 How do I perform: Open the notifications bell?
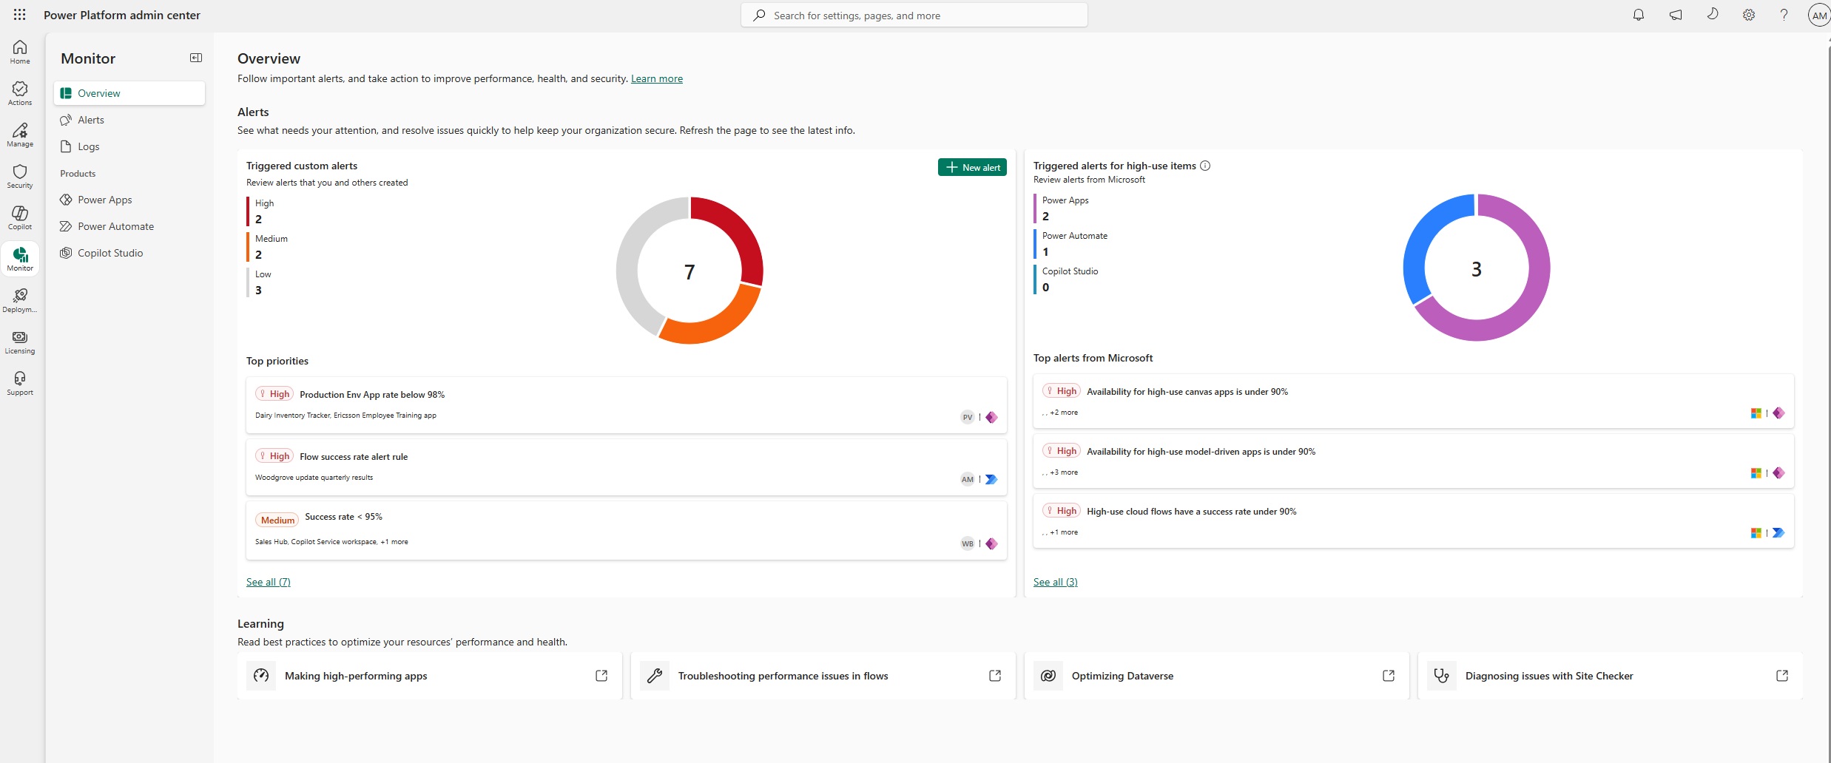coord(1638,15)
